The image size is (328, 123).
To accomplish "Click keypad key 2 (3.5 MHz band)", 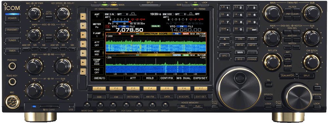I will coord(238,8).
